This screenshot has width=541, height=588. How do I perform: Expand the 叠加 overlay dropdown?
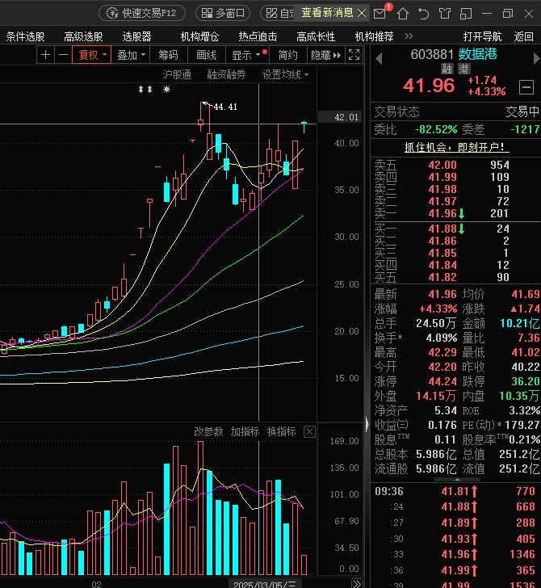click(131, 55)
